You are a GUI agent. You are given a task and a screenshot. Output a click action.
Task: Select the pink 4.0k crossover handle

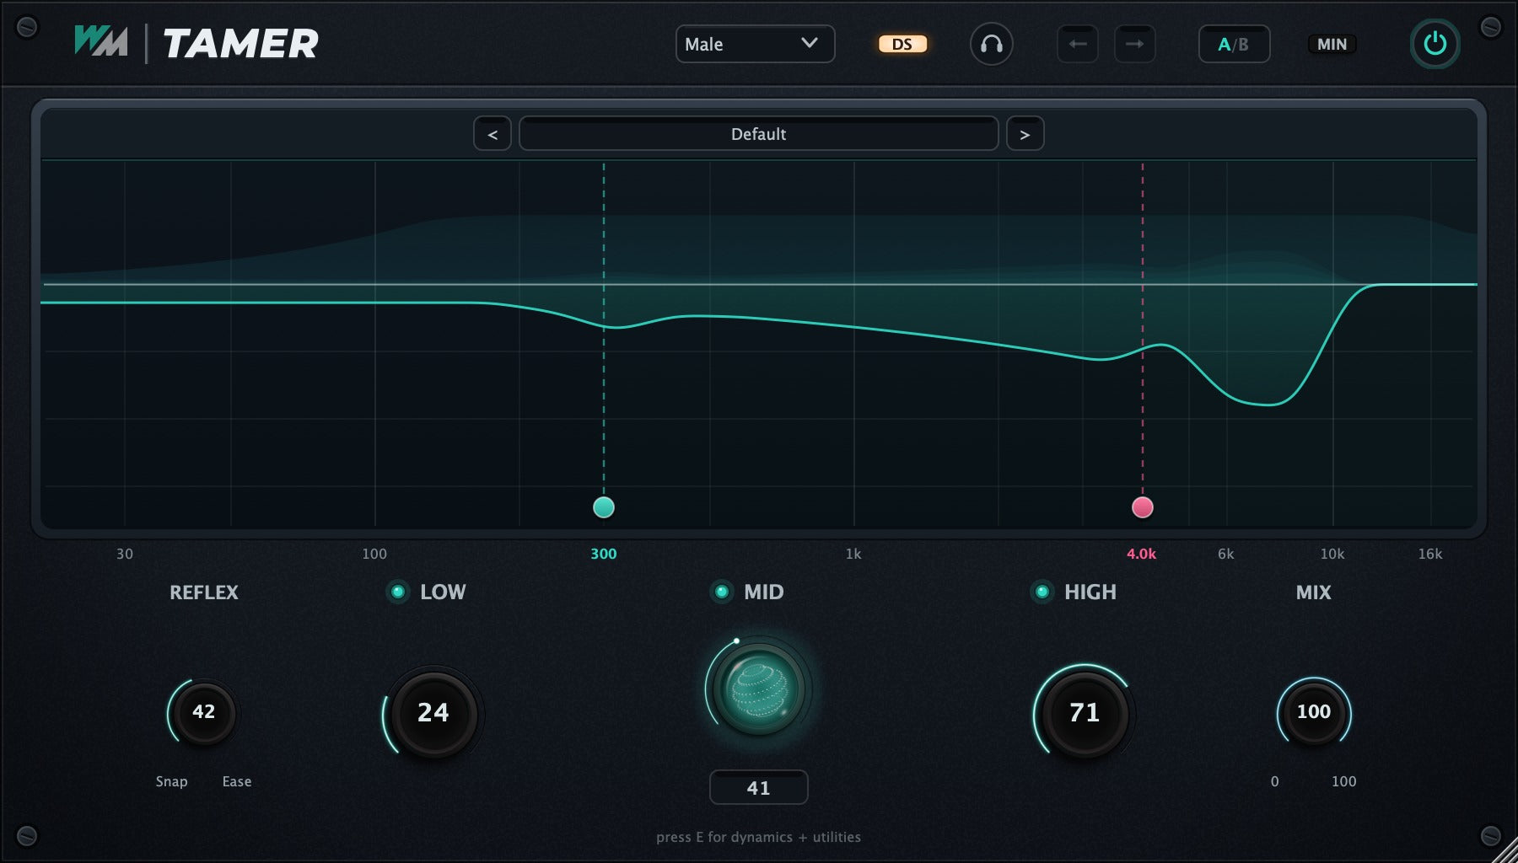pos(1143,507)
